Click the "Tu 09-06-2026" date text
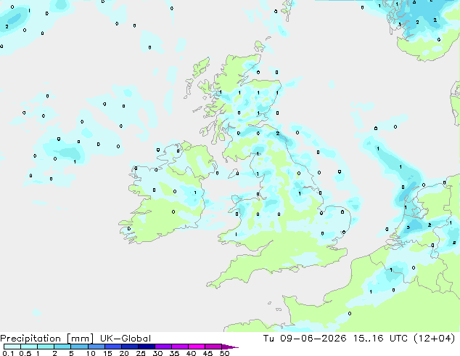The image size is (460, 356). [x=305, y=339]
